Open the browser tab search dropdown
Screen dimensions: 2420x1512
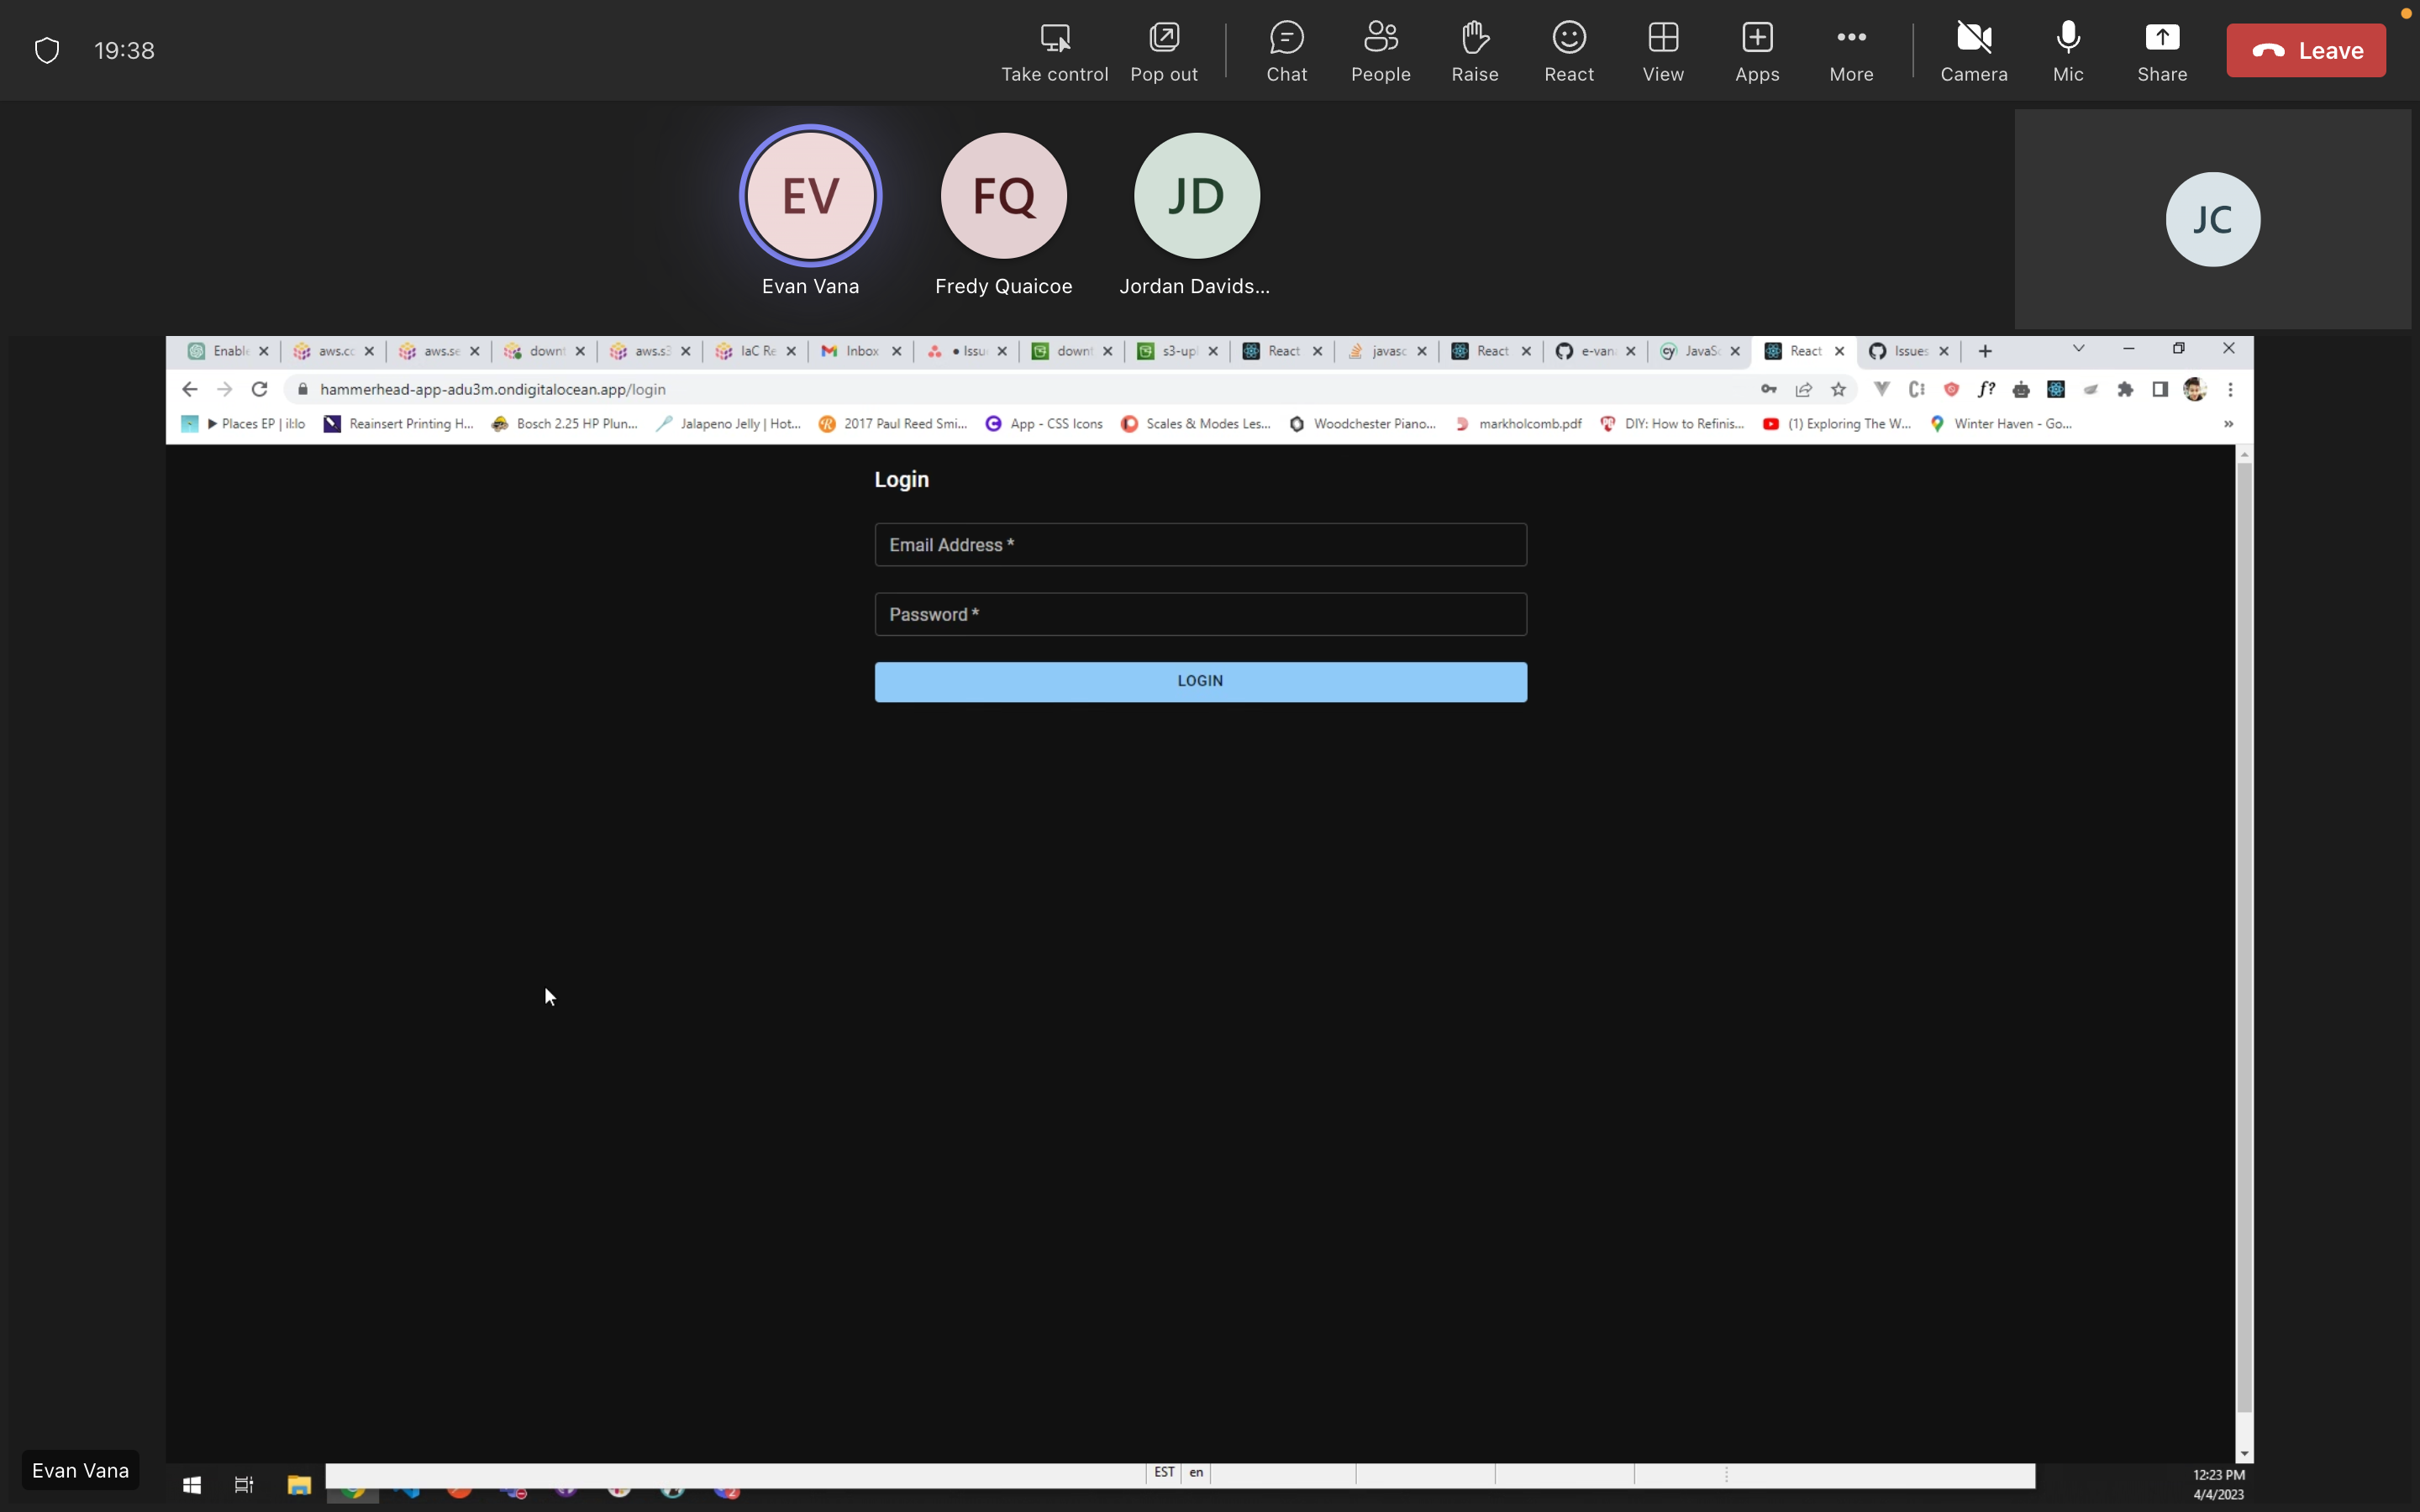[x=2077, y=349]
